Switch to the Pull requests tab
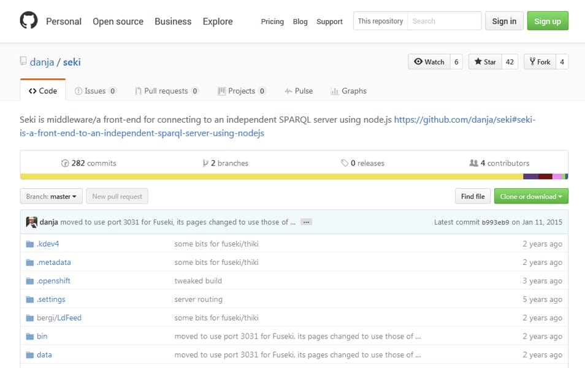The image size is (585, 368). point(166,91)
